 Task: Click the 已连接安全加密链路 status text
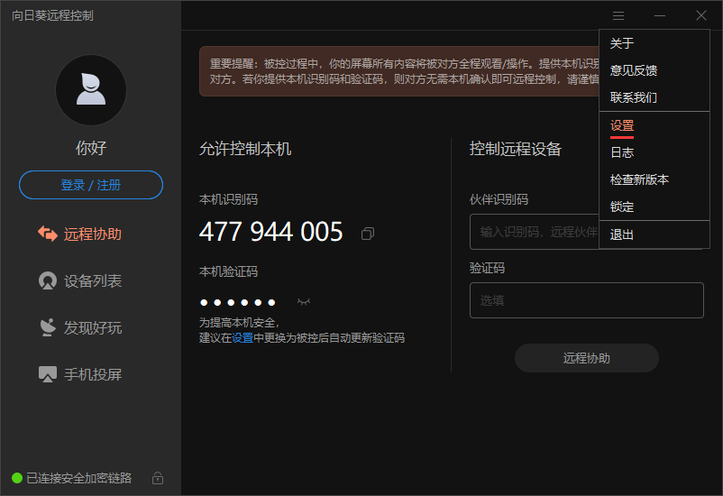(x=78, y=478)
